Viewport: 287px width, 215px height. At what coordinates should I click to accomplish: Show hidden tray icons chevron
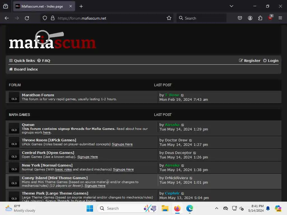click(217, 208)
